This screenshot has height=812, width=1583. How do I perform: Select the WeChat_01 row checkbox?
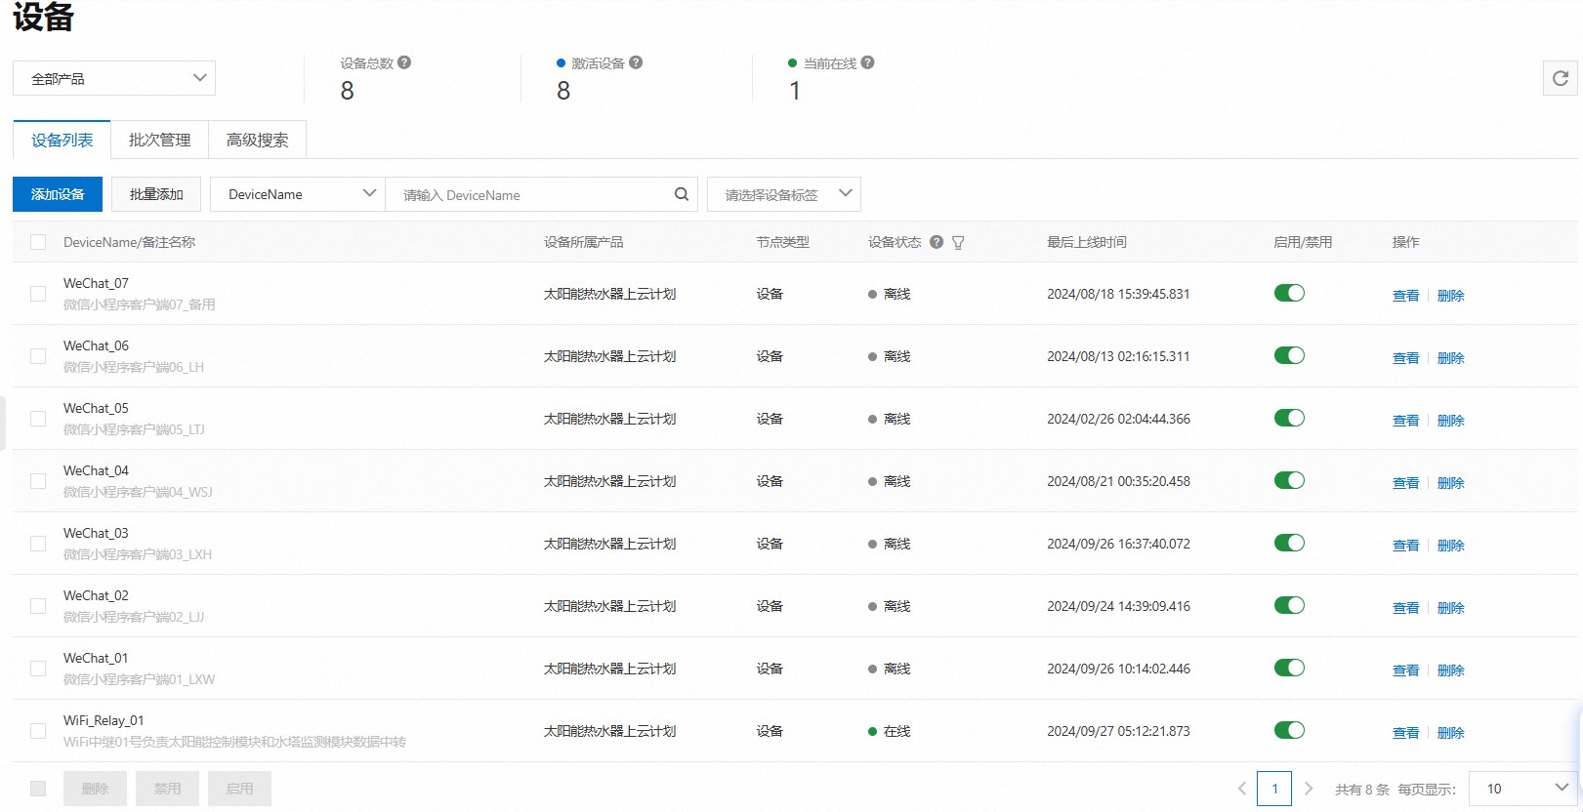coord(38,669)
